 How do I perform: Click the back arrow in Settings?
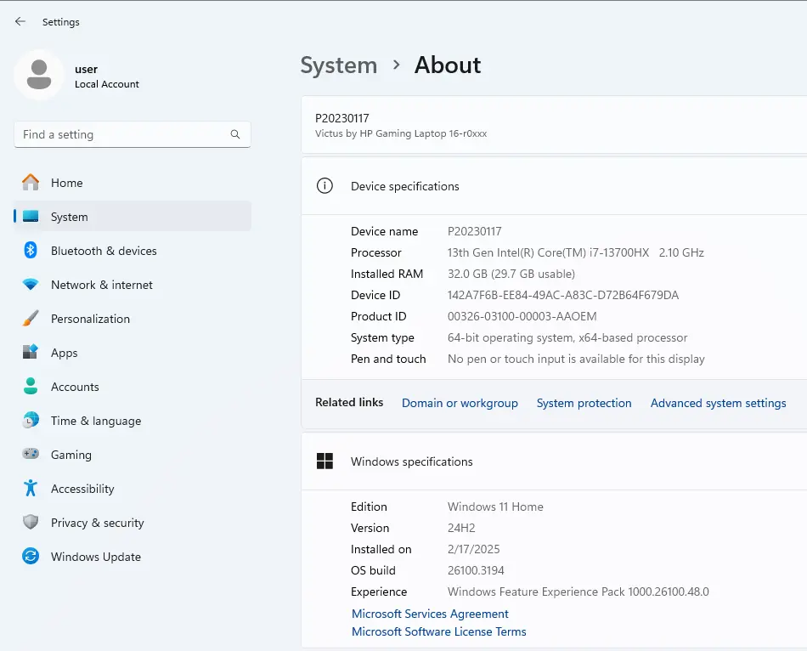20,22
